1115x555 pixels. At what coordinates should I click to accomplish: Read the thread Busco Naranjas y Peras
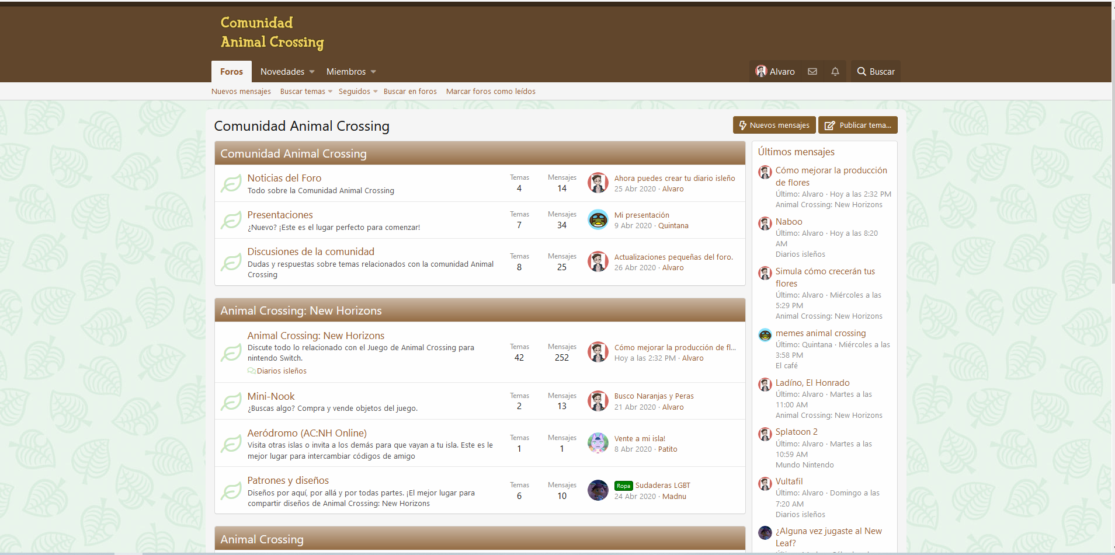pos(654,396)
